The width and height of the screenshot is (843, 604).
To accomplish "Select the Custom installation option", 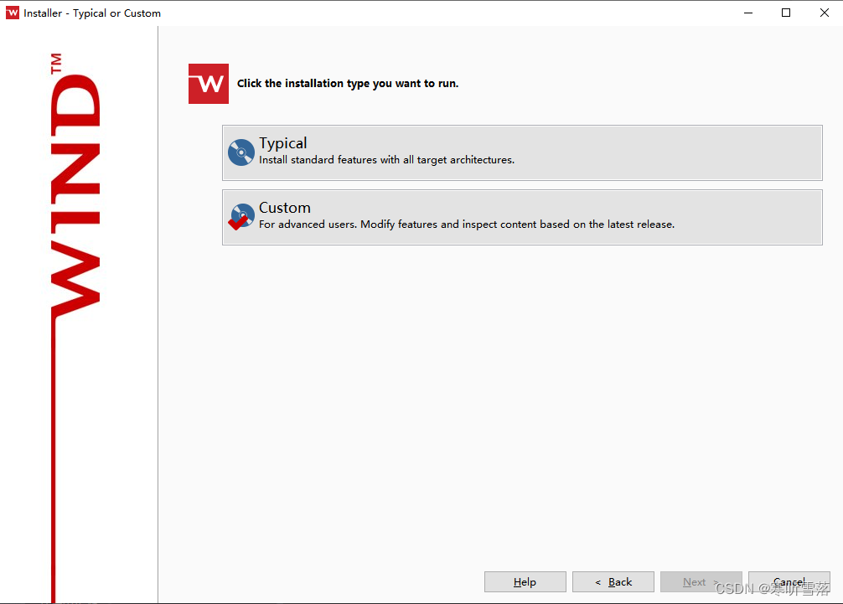I will [521, 215].
